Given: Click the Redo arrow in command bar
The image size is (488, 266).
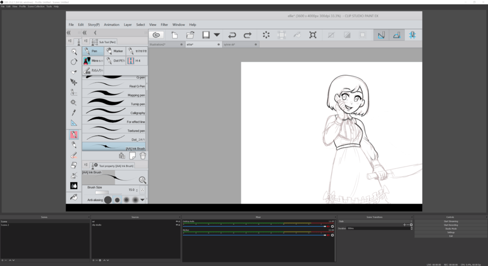Looking at the screenshot, I should pyautogui.click(x=248, y=35).
